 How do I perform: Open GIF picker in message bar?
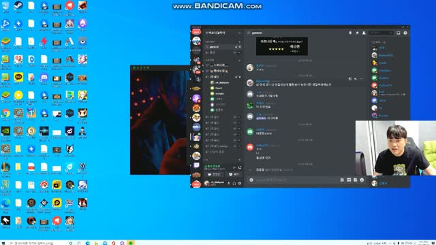(x=349, y=180)
